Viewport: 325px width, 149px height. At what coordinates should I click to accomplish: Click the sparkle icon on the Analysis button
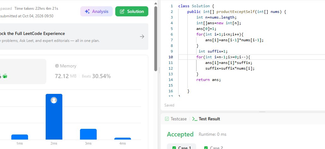[87, 11]
